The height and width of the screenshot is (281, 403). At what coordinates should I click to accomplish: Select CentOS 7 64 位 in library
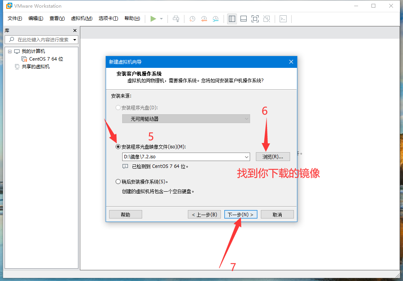pos(46,59)
